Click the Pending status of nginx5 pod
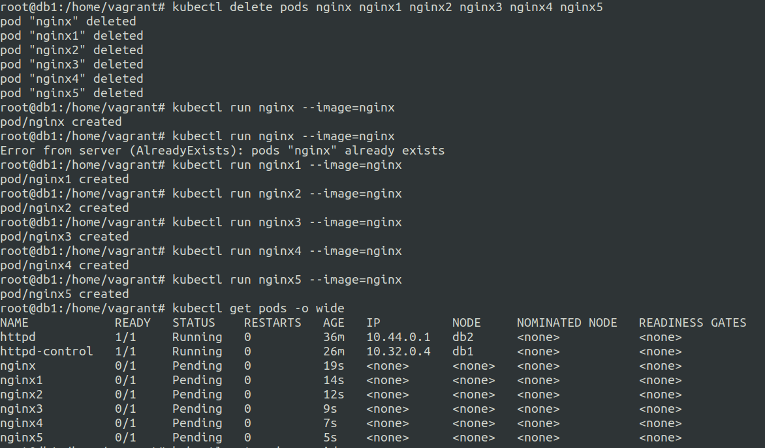 click(x=197, y=438)
